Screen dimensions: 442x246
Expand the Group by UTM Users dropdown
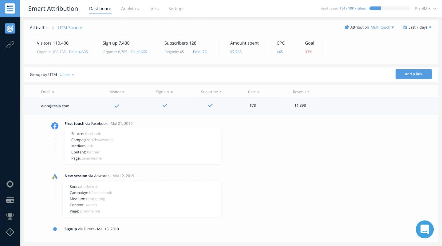(x=67, y=75)
